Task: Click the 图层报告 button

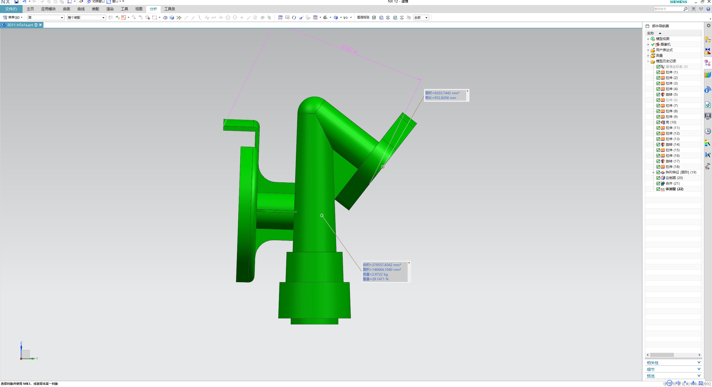Action: (x=363, y=18)
